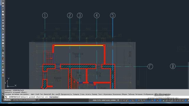Select the Spline draw tool
The width and height of the screenshot is (189, 106).
click(3, 17)
